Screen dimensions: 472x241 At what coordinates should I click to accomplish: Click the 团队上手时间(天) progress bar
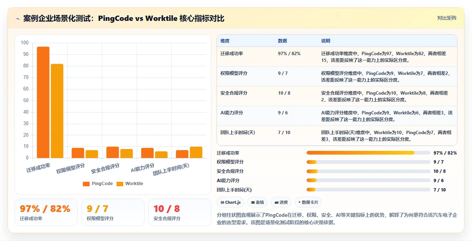(x=369, y=190)
